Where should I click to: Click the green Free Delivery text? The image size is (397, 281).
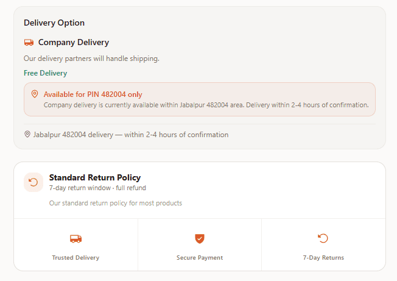[x=46, y=73]
